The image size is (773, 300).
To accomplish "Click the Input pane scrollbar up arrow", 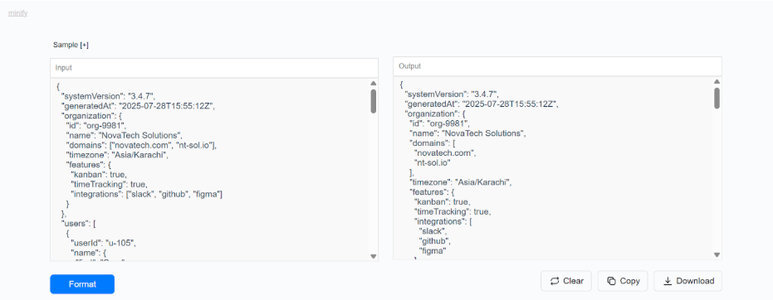I will pos(373,83).
